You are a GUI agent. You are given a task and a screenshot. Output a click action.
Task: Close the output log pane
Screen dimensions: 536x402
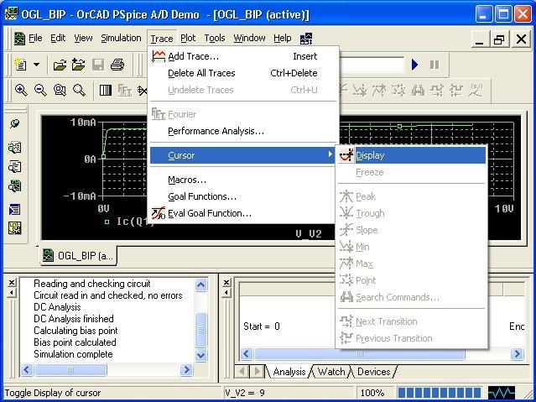click(x=12, y=282)
